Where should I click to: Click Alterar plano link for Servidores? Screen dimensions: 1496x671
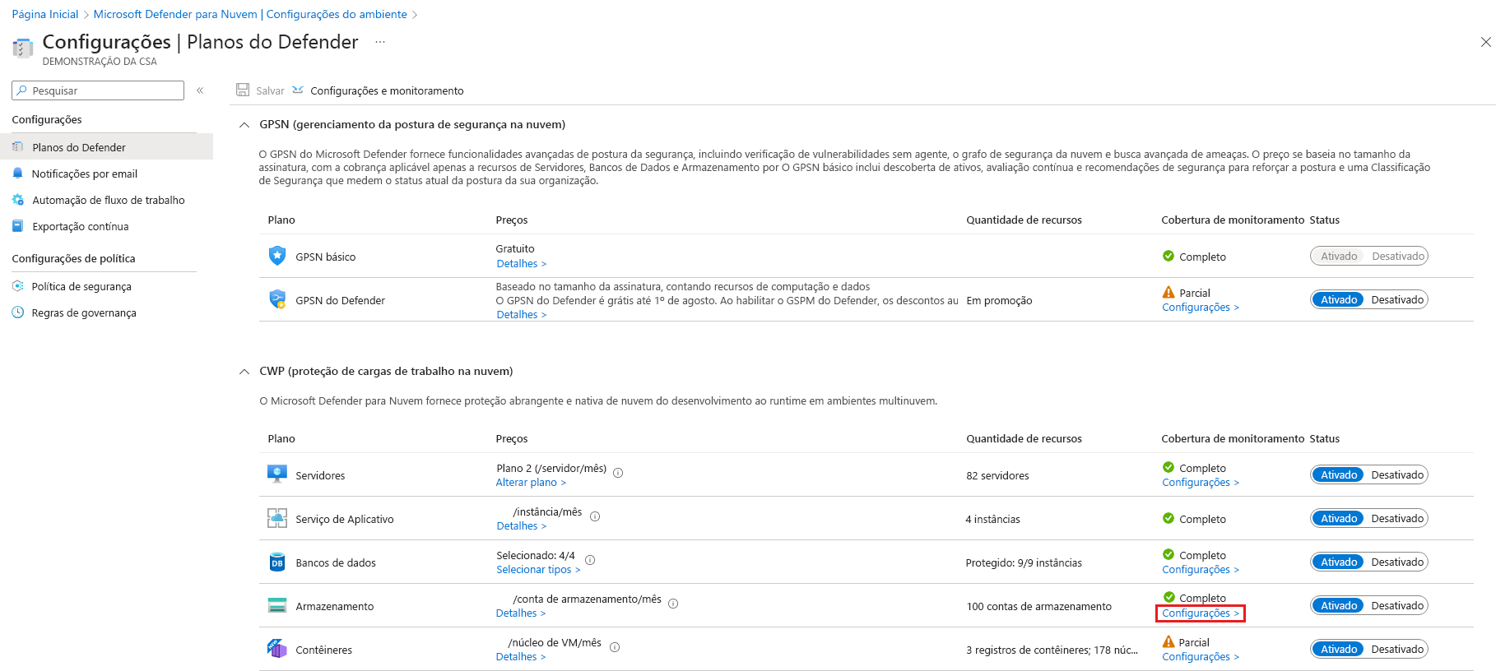tap(531, 482)
